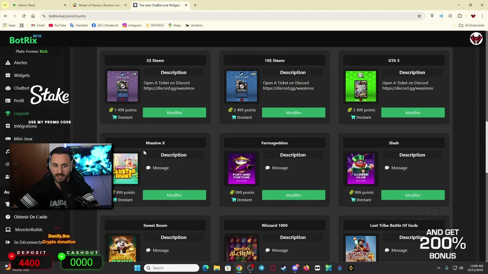Modify the Farmageddon reward
This screenshot has width=488, height=274.
click(294, 195)
